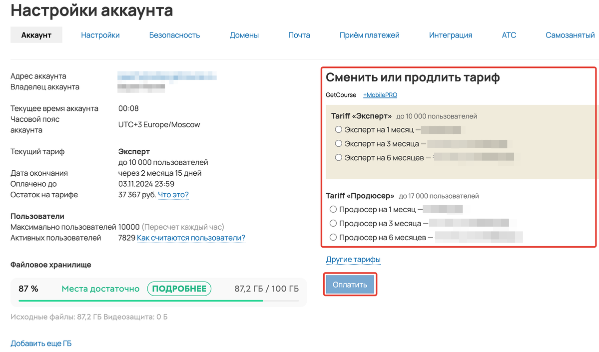Select the "Эксперт на 1 месяц" plan option
Viewport: 599px width, 352px height.
332,130
